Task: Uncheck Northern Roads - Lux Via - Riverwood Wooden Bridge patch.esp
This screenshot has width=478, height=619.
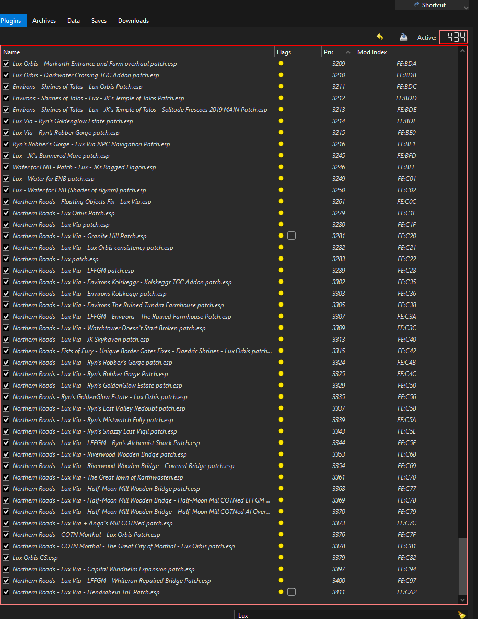Action: point(6,454)
